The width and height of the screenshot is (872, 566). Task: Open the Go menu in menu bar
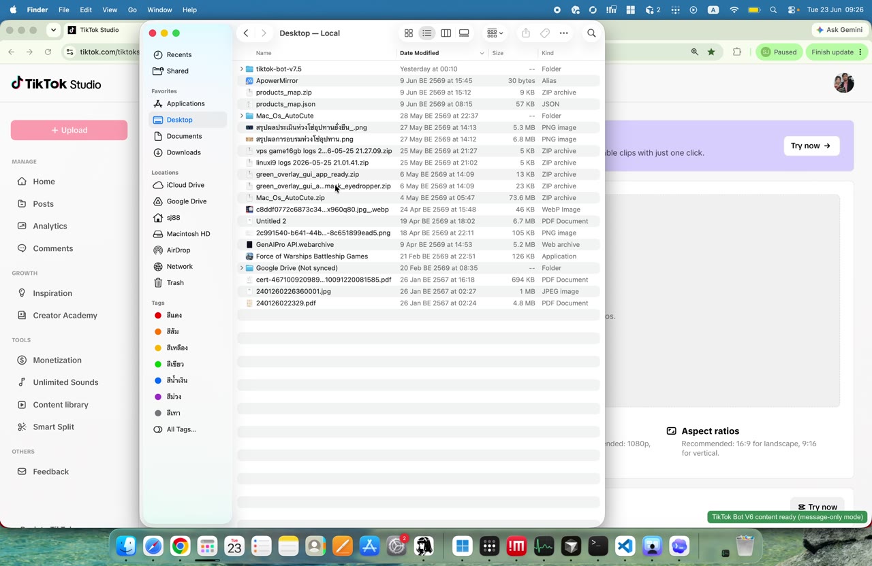tap(132, 10)
